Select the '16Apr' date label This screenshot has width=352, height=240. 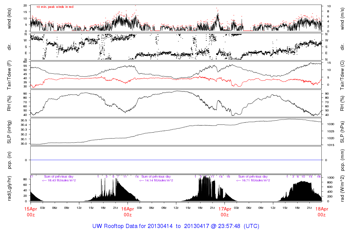tap(128, 209)
